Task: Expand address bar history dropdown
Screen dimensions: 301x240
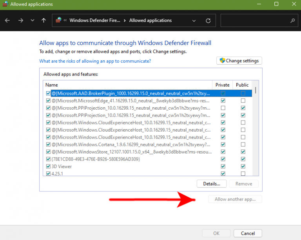Action: tap(194, 20)
